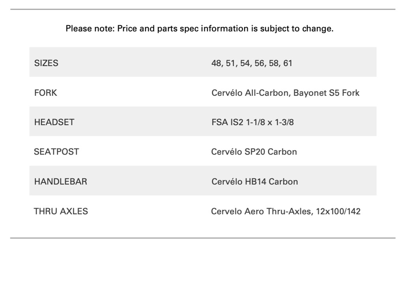Click the Cervélo SP20 Carbon value

[254, 152]
